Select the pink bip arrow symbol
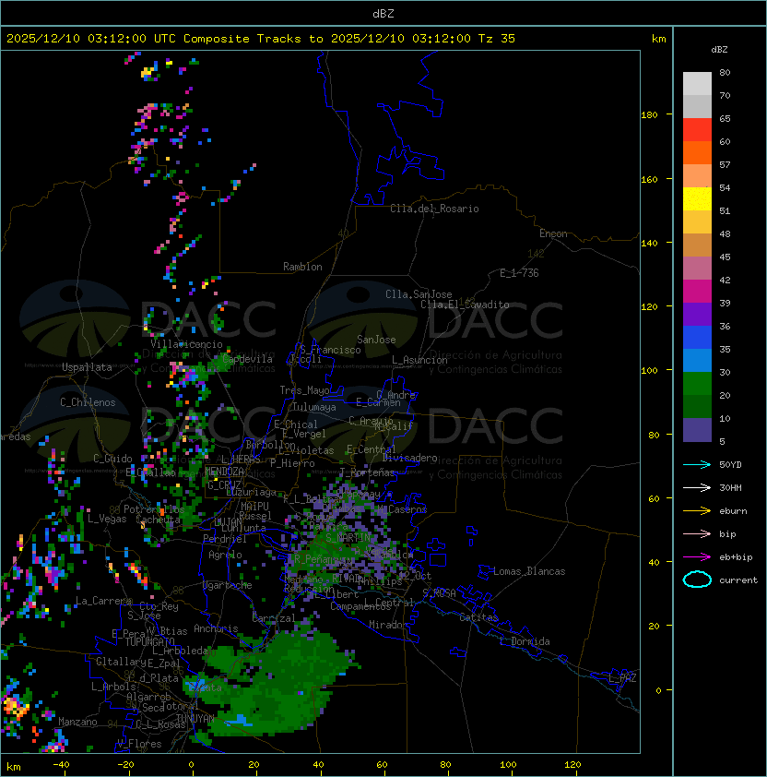767x777 pixels. click(x=697, y=533)
